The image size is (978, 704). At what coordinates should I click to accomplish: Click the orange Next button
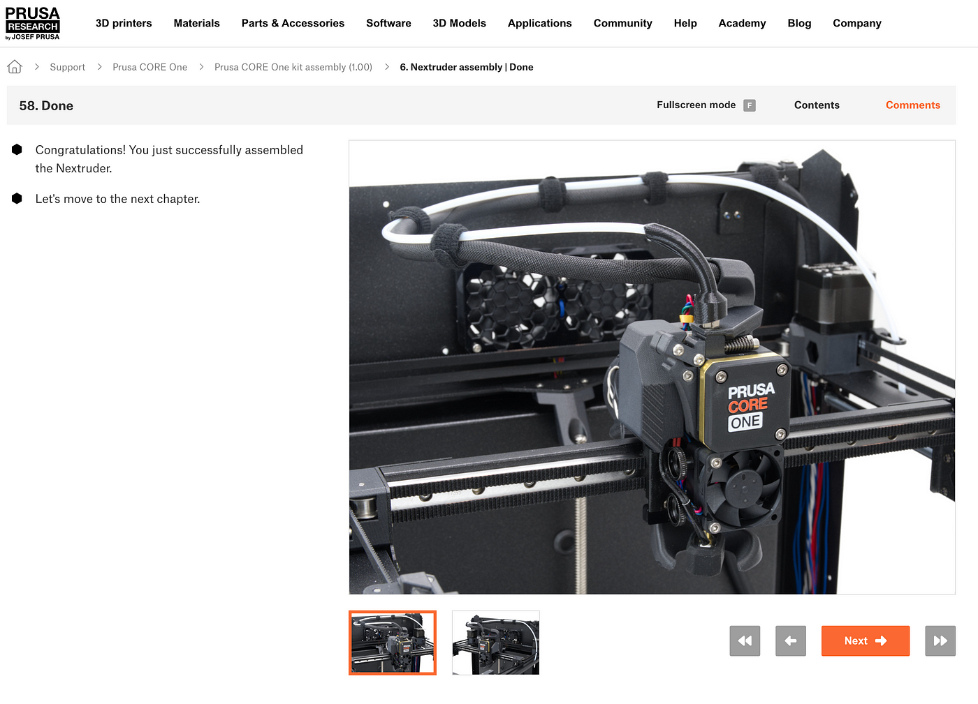[866, 641]
